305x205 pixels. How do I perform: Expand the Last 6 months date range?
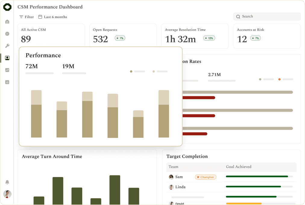(x=53, y=17)
